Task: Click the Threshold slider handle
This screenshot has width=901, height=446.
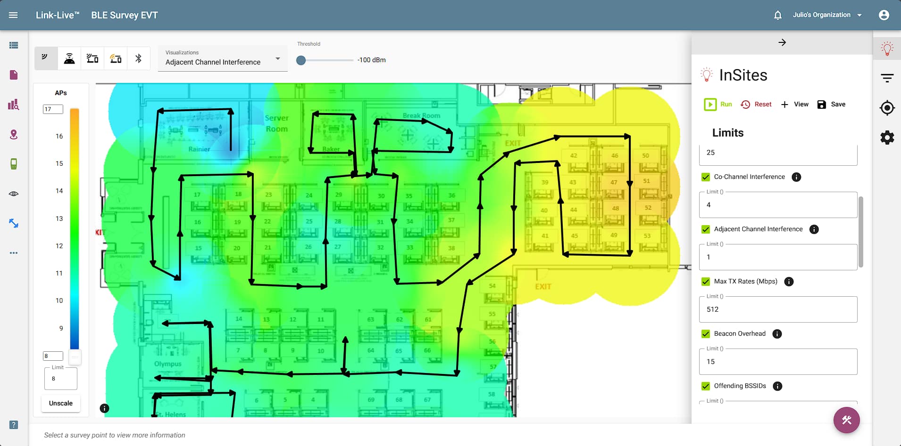Action: click(301, 60)
